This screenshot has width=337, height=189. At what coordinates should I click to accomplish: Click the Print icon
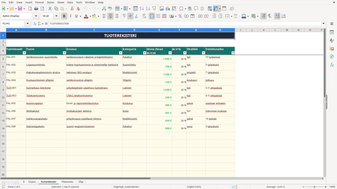coord(36,9)
